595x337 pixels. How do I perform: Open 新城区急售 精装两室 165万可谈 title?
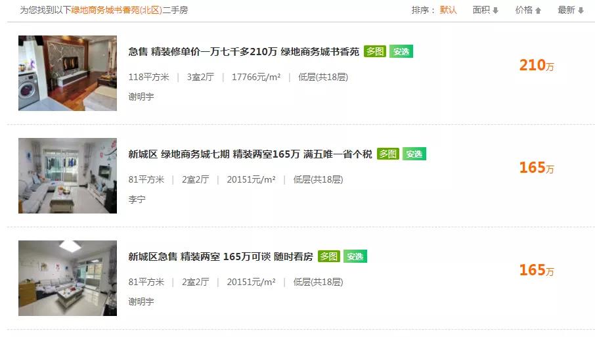(x=221, y=257)
